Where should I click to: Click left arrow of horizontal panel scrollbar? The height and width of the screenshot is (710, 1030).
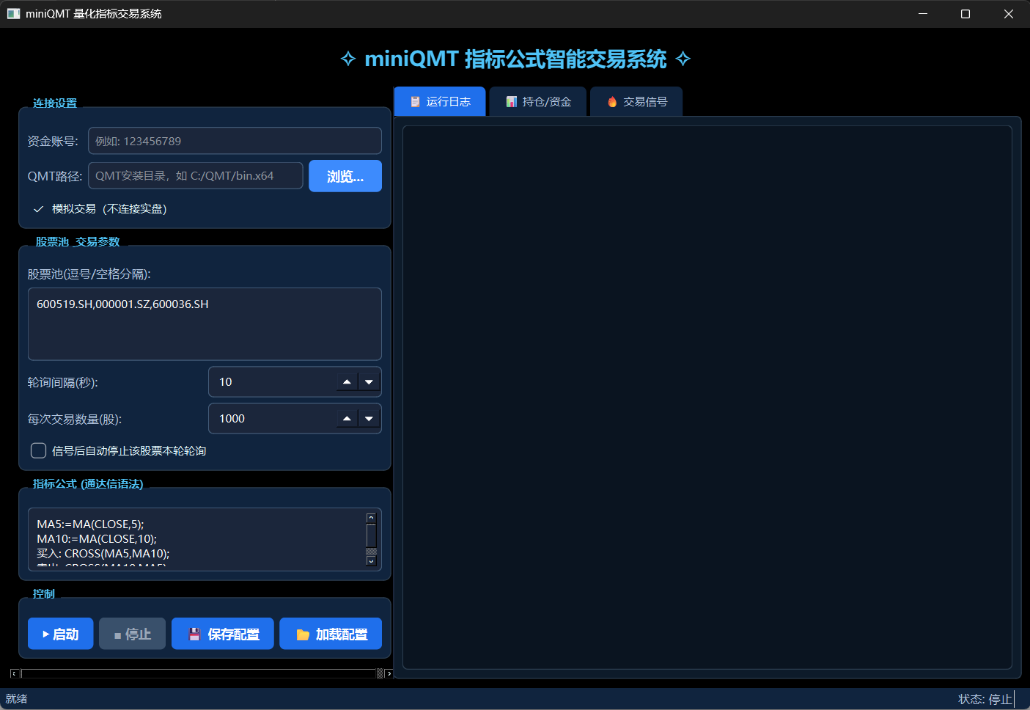pyautogui.click(x=14, y=673)
